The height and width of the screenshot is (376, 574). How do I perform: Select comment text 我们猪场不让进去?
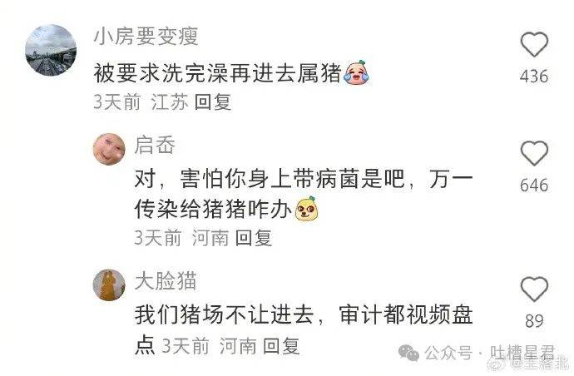(x=225, y=315)
